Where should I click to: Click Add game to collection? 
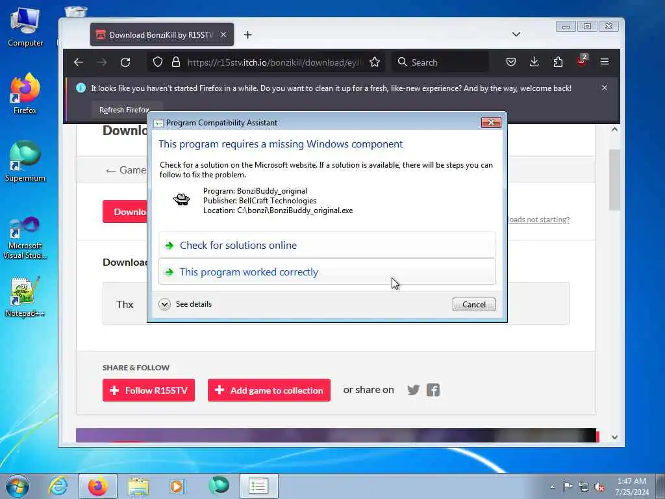(x=269, y=390)
